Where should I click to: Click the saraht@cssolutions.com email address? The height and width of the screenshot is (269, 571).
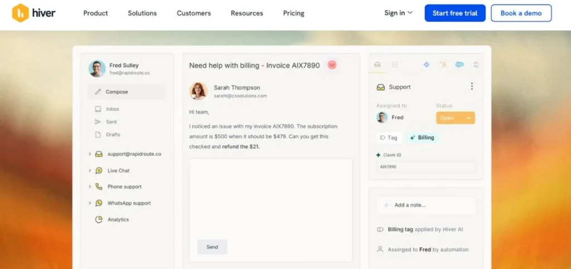[240, 96]
